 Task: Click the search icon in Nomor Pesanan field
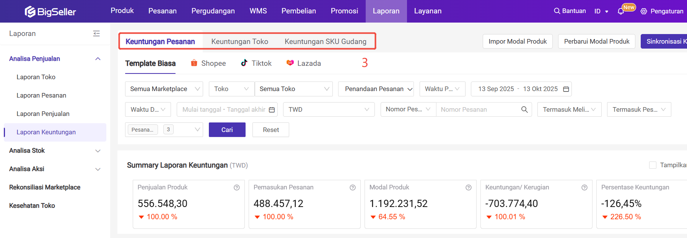point(524,110)
